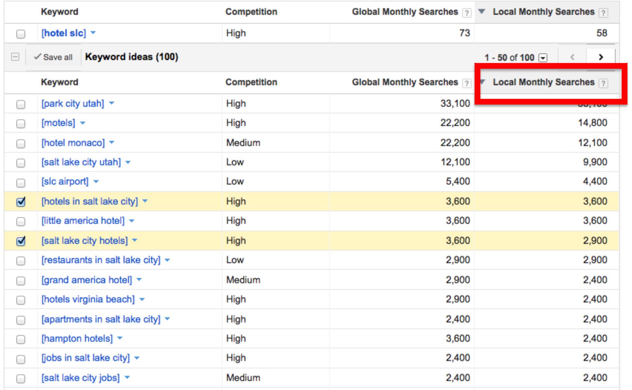The image size is (632, 390).
Task: Open the [grand america hotel] keyword link
Action: pyautogui.click(x=87, y=280)
